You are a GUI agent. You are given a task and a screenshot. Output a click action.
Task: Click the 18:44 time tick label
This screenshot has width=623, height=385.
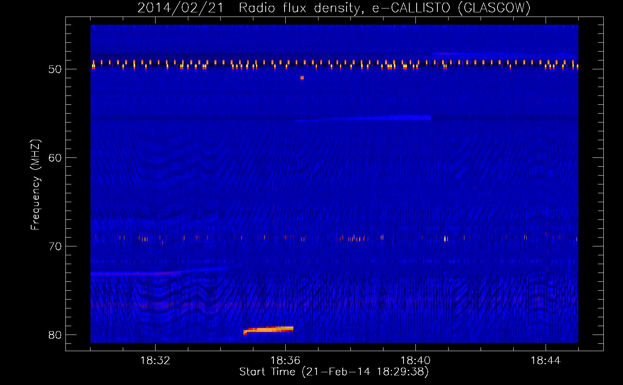click(x=546, y=361)
